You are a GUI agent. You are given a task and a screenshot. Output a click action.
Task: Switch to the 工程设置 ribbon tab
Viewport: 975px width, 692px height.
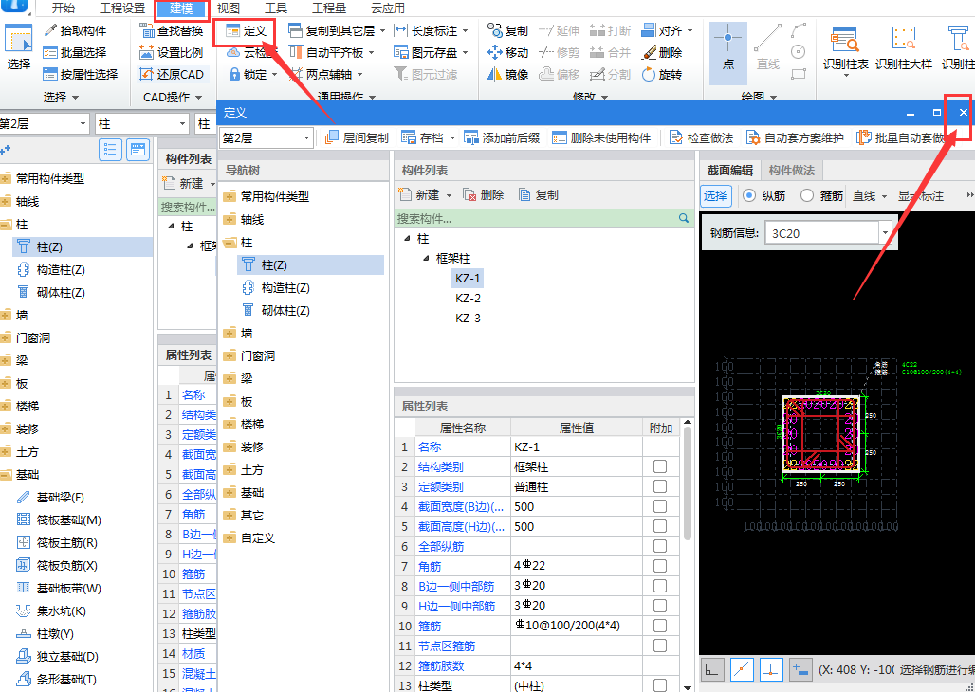tap(121, 9)
